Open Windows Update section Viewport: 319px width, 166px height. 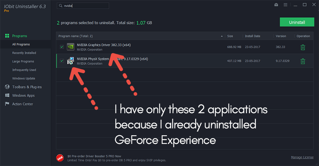coord(24,78)
